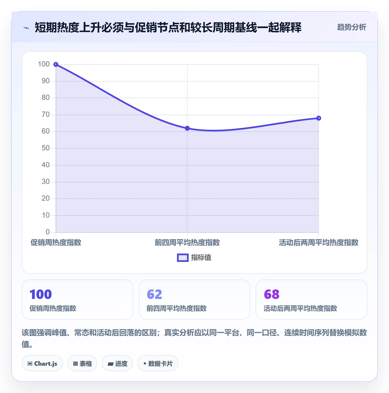Click the x-axis label 前四周平均热度指数
389x393 pixels.
tap(187, 242)
